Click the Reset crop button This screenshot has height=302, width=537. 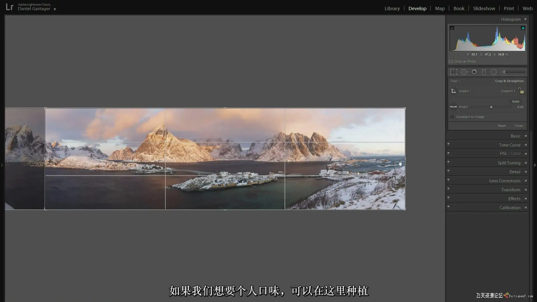502,126
